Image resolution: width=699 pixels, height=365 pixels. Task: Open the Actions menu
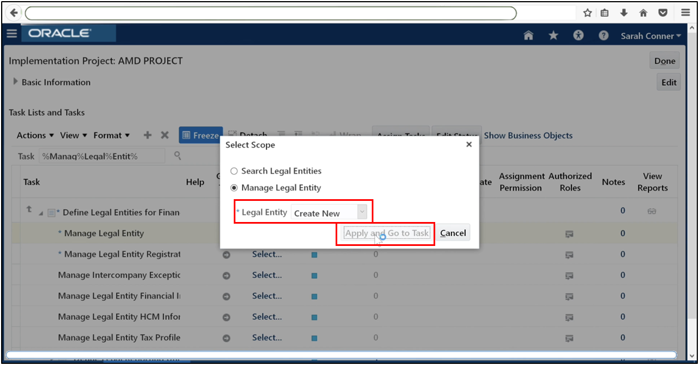click(x=31, y=135)
